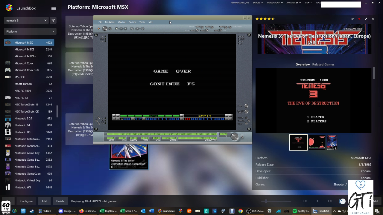
Task: Click blueMSX stop emulation button
Action: (x=125, y=29)
